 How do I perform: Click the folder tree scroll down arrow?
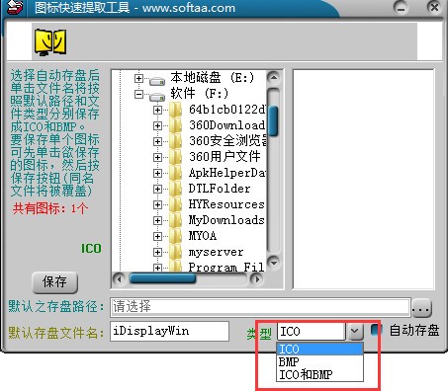[273, 263]
